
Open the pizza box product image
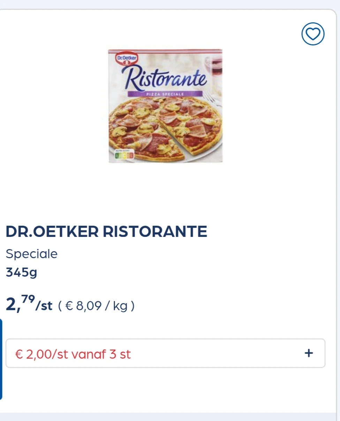pyautogui.click(x=165, y=106)
